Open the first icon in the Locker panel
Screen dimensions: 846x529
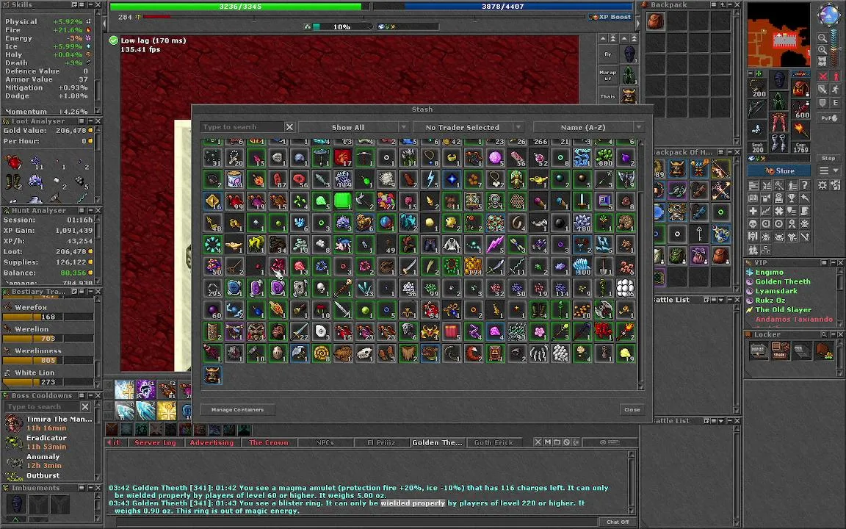pyautogui.click(x=759, y=351)
